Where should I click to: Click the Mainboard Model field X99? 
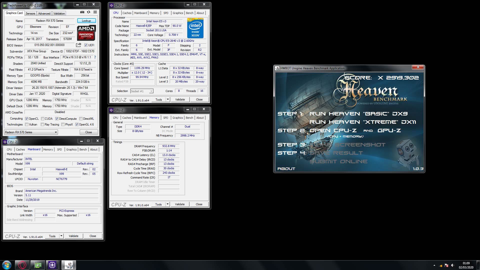tap(48, 163)
